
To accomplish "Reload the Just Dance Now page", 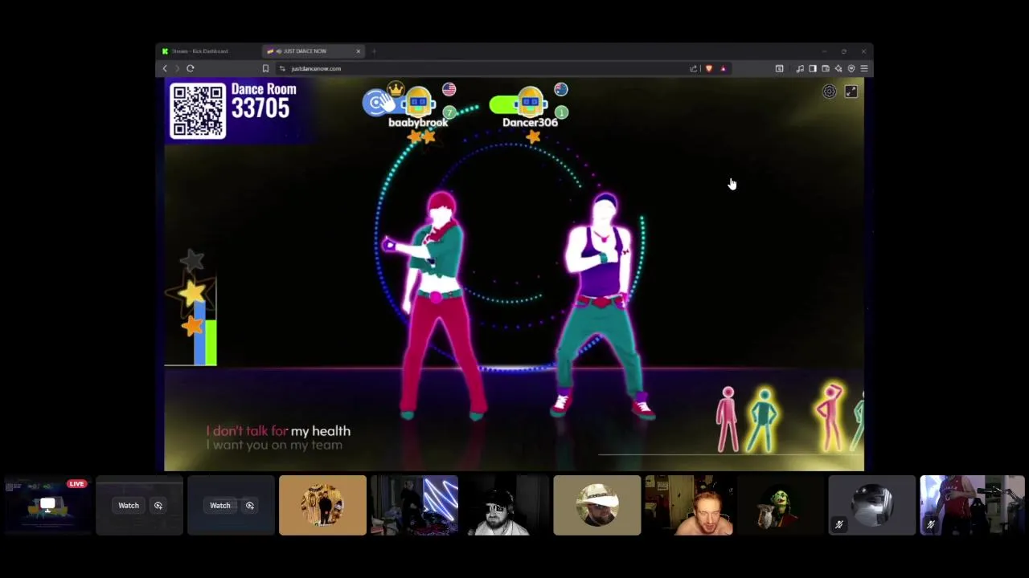I will (x=191, y=68).
